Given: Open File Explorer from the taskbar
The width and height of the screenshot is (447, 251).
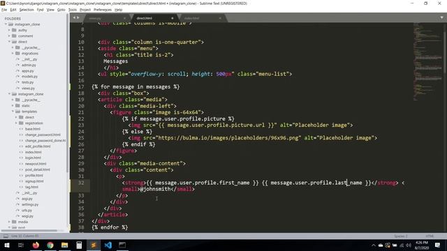Looking at the screenshot, I should (x=65, y=245).
